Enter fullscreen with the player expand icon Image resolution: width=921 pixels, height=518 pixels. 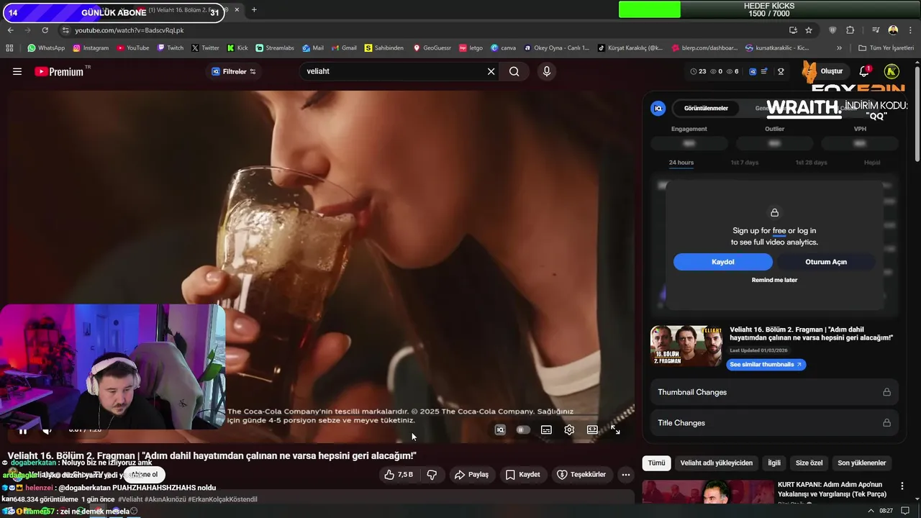coord(615,430)
